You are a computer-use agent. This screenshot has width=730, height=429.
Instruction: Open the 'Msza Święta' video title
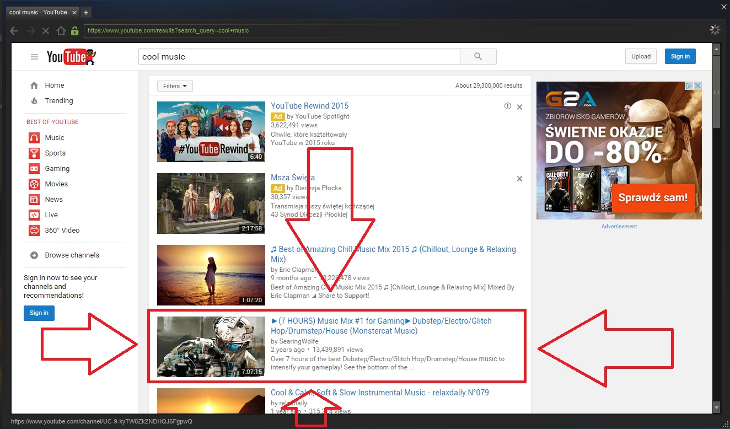[x=293, y=178]
